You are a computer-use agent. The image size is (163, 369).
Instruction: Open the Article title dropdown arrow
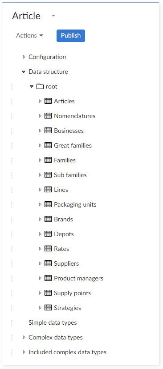53,16
